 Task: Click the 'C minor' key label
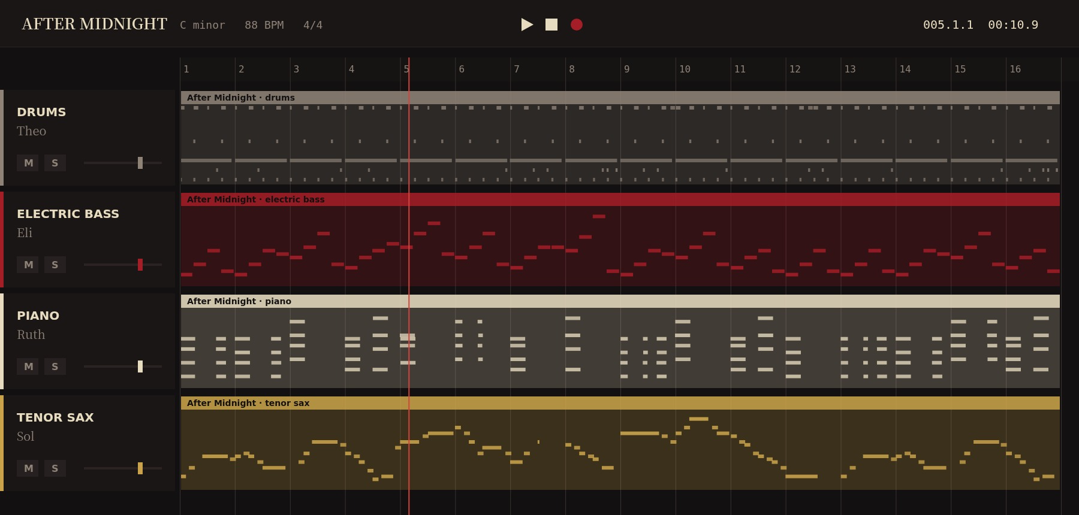click(203, 25)
